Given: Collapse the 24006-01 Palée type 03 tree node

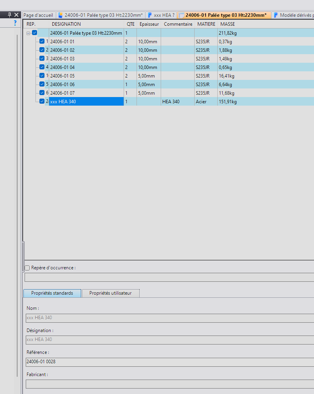Looking at the screenshot, I should [28, 33].
